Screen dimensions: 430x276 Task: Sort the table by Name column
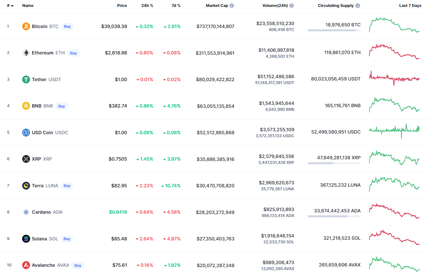point(28,6)
